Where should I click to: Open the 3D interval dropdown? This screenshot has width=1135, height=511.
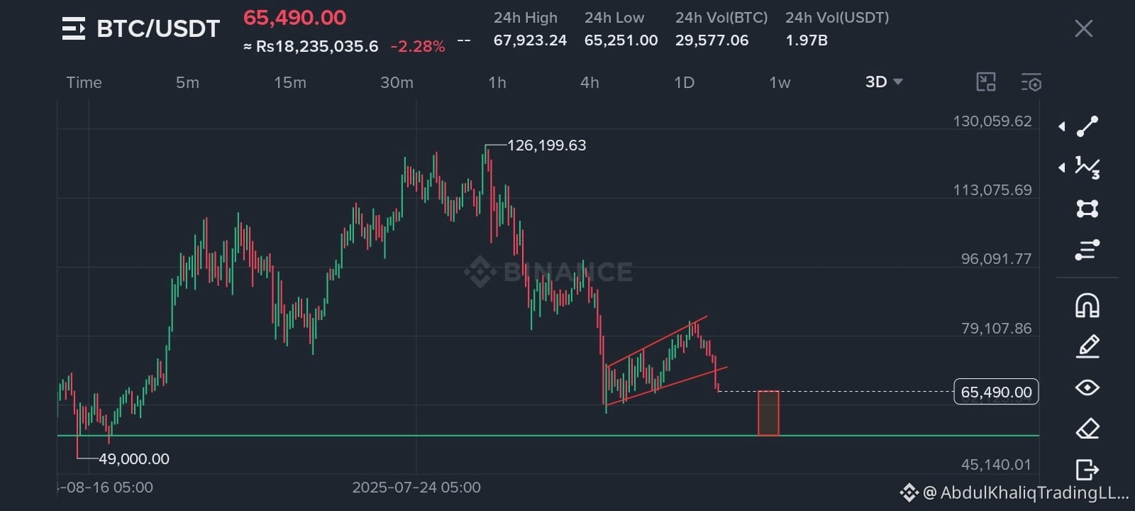point(884,82)
